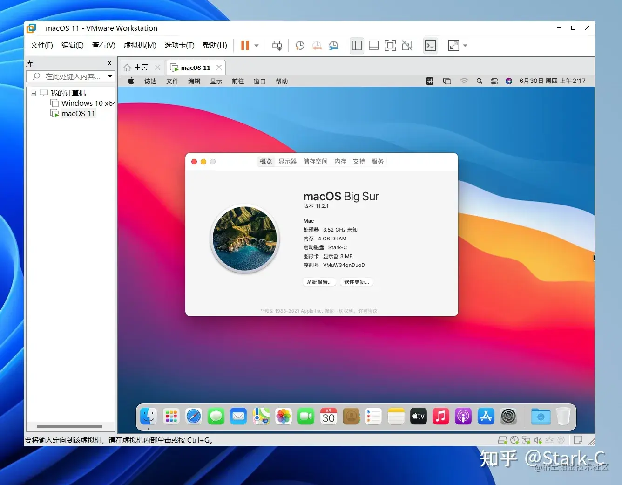Open the console view terminal icon
Screen dimensions: 622x485
point(431,45)
